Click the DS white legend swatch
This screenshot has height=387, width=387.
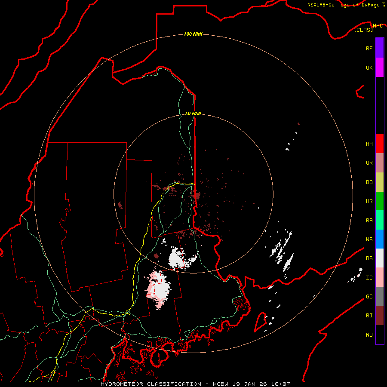tap(380, 258)
